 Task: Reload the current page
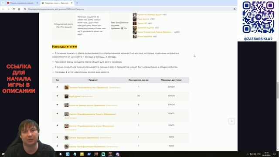(x=14, y=9)
